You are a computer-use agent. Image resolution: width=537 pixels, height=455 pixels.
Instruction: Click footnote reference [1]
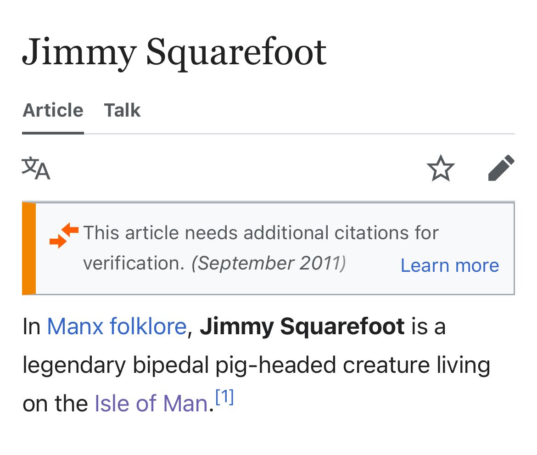tap(224, 397)
